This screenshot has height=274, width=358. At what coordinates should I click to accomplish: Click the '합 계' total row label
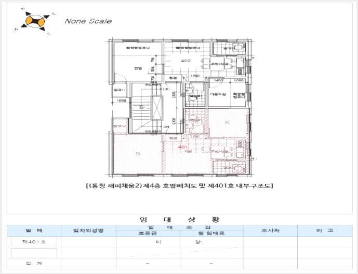tap(34, 264)
